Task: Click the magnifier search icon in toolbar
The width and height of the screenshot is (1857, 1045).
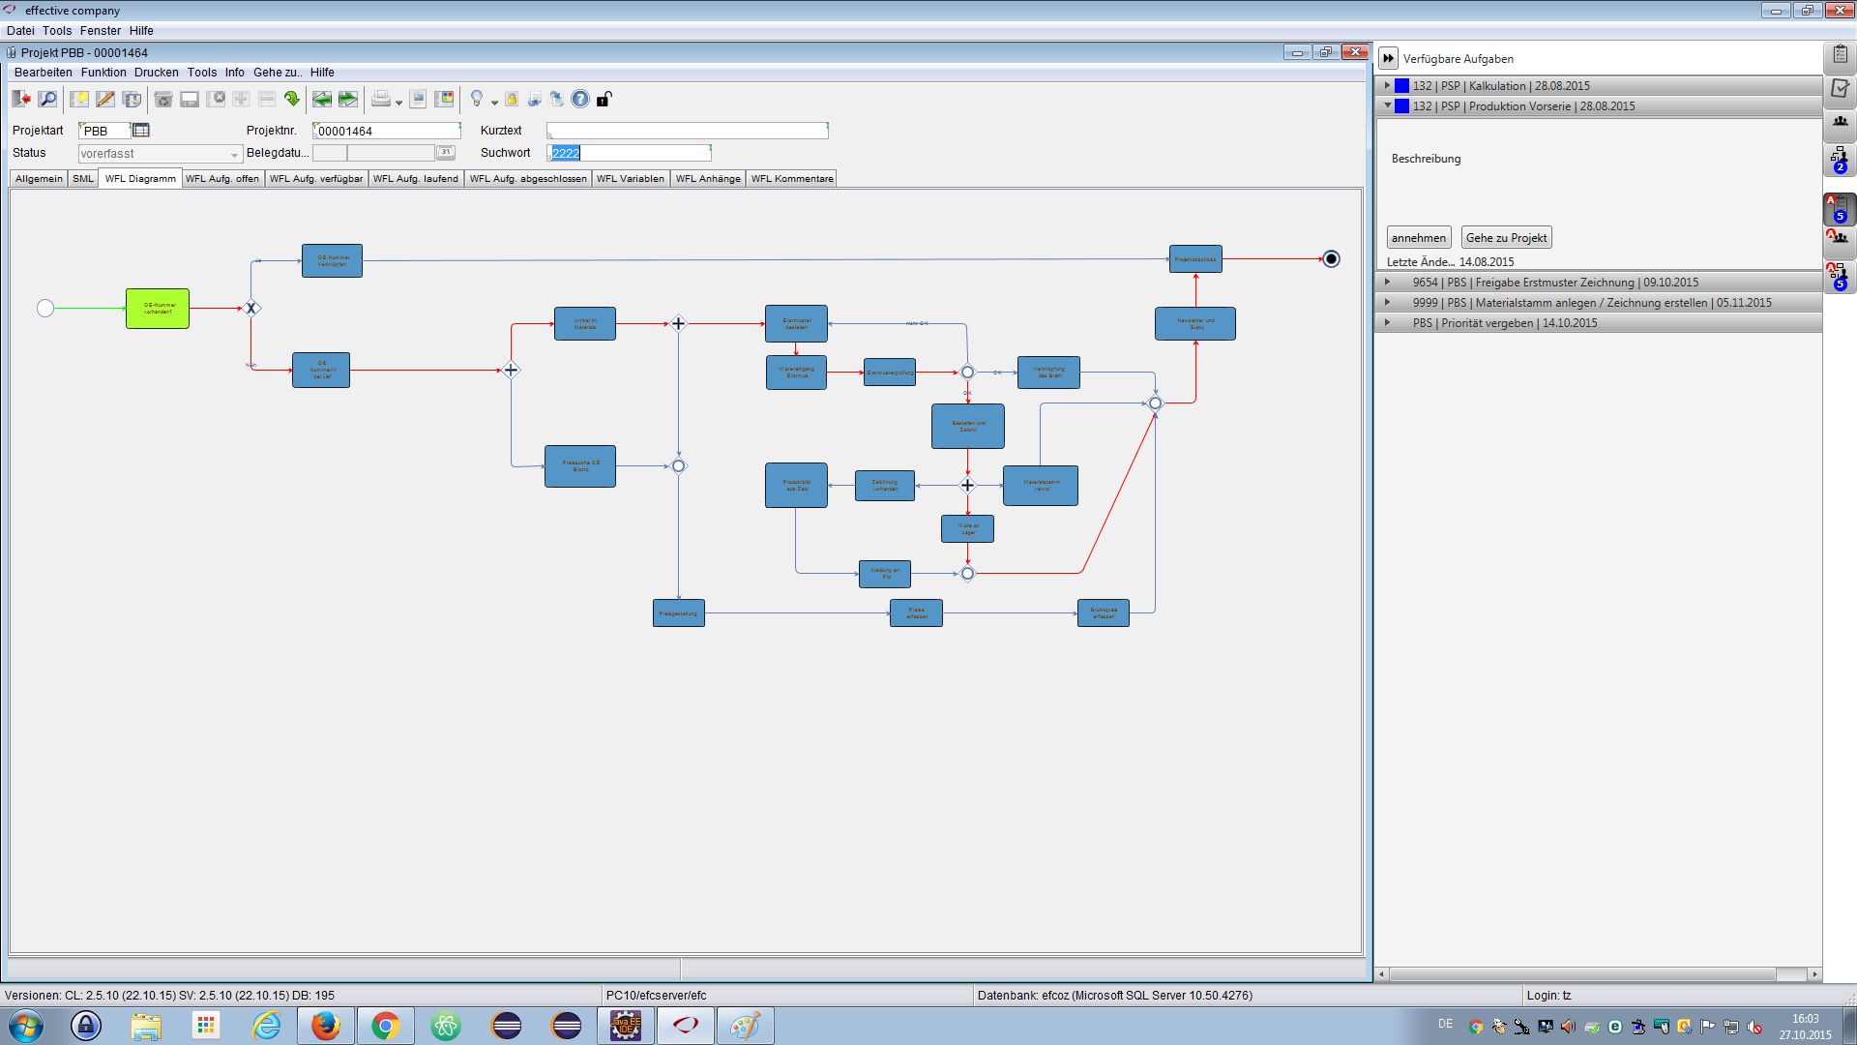Action: [x=47, y=99]
